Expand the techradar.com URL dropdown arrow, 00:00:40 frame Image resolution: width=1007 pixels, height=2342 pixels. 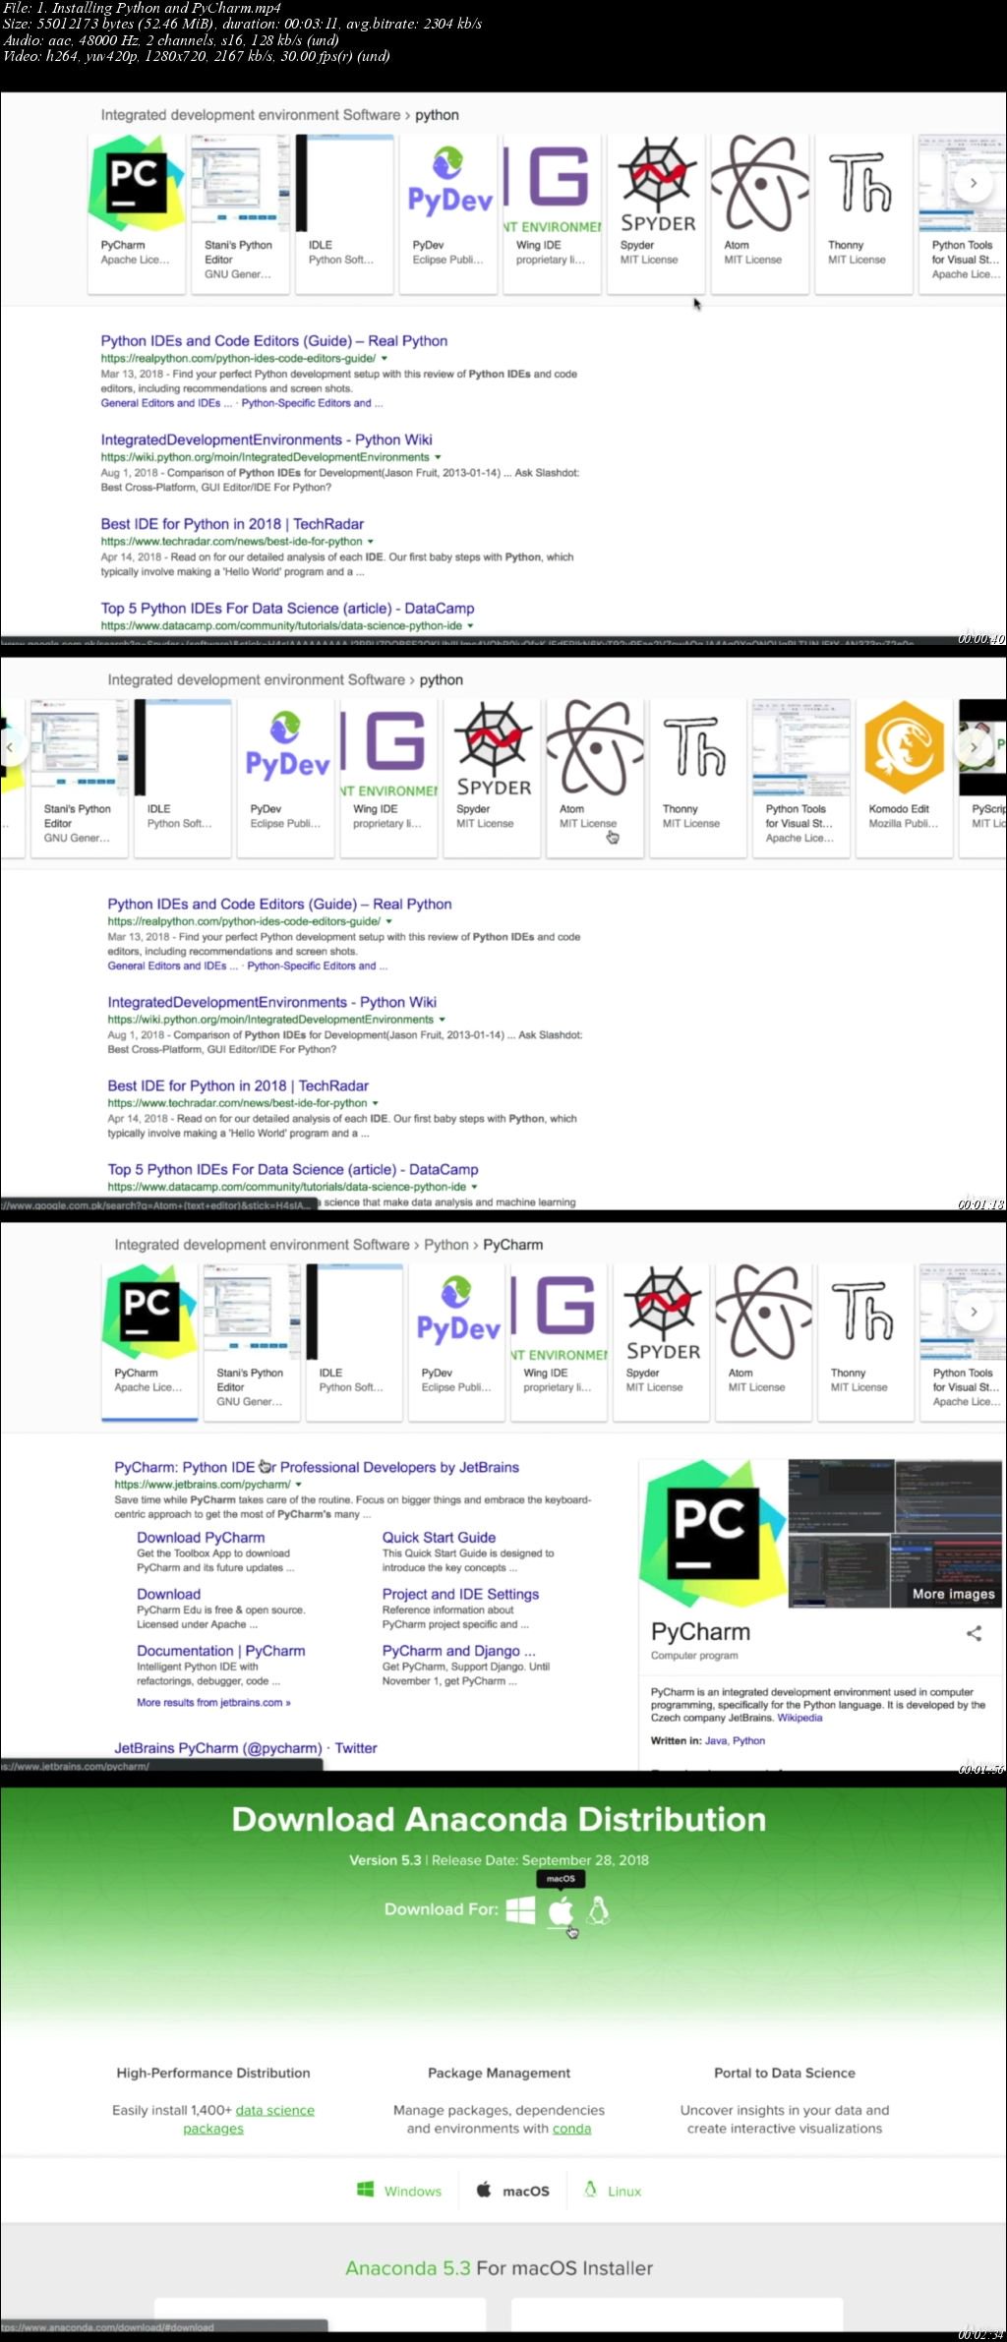point(371,542)
